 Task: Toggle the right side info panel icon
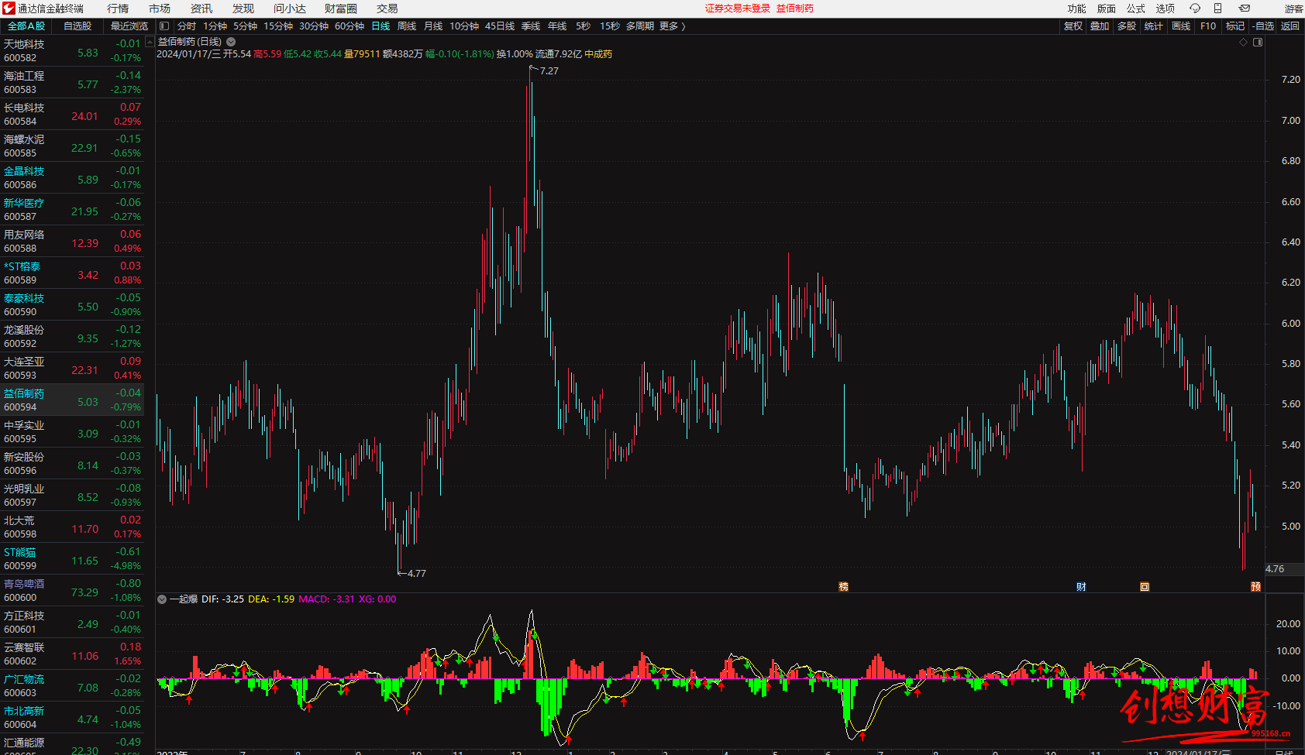[1258, 42]
